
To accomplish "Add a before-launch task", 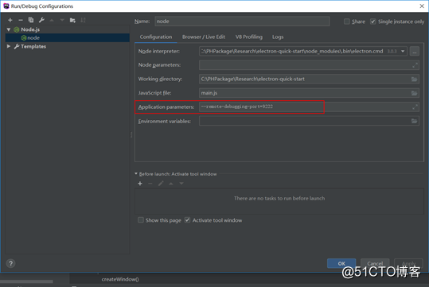I will [x=140, y=184].
